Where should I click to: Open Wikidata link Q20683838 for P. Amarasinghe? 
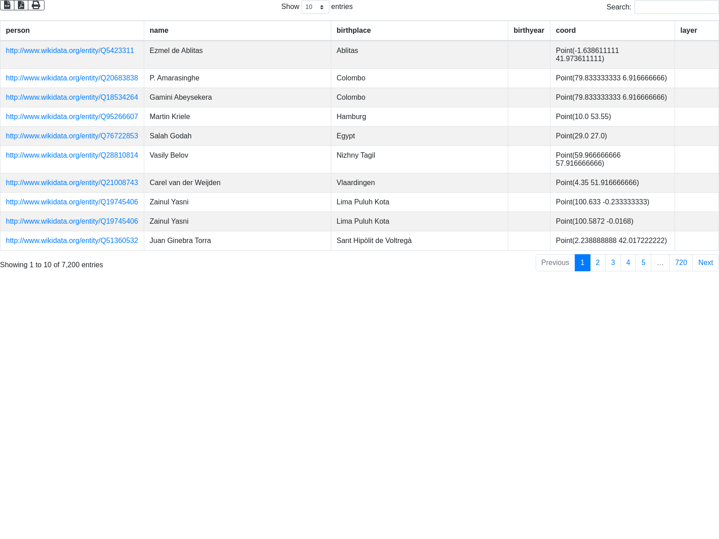tap(72, 78)
